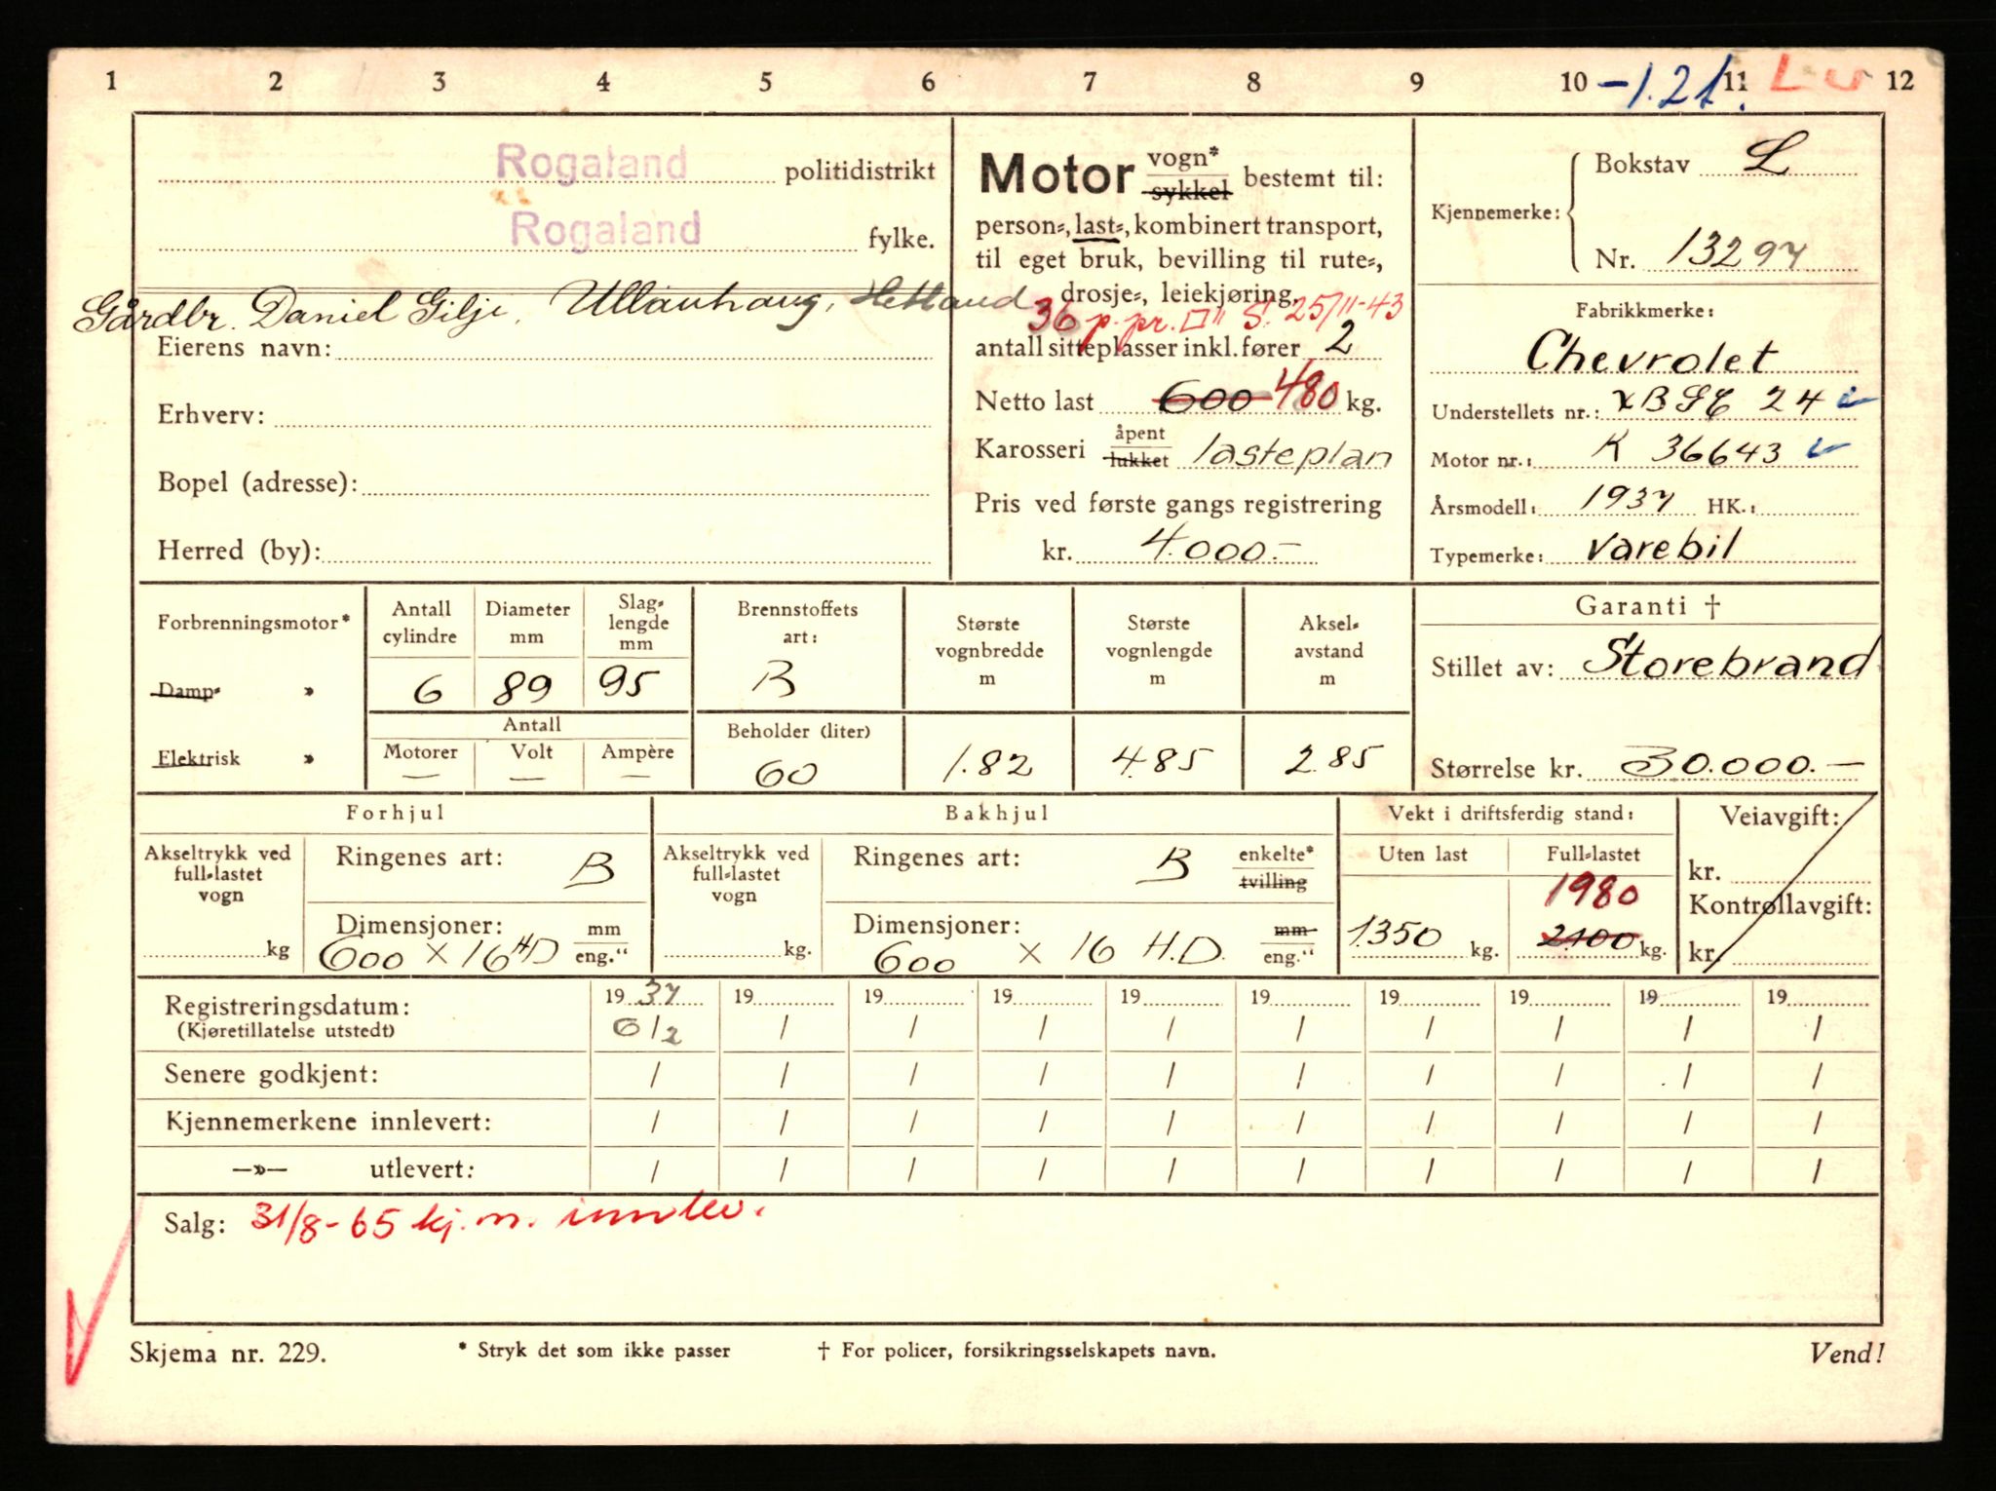Click the registration year '37' entry

(x=657, y=993)
